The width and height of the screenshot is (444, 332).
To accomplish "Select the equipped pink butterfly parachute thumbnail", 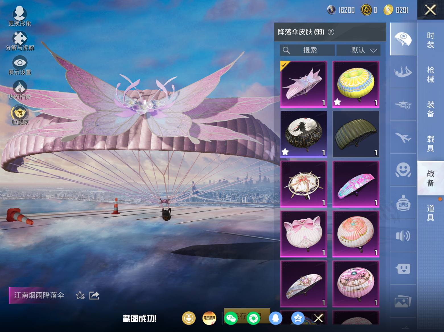I will (303, 84).
